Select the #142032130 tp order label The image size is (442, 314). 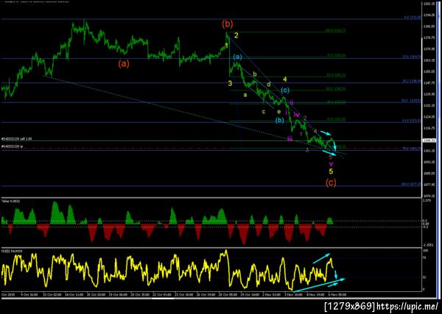pos(12,146)
